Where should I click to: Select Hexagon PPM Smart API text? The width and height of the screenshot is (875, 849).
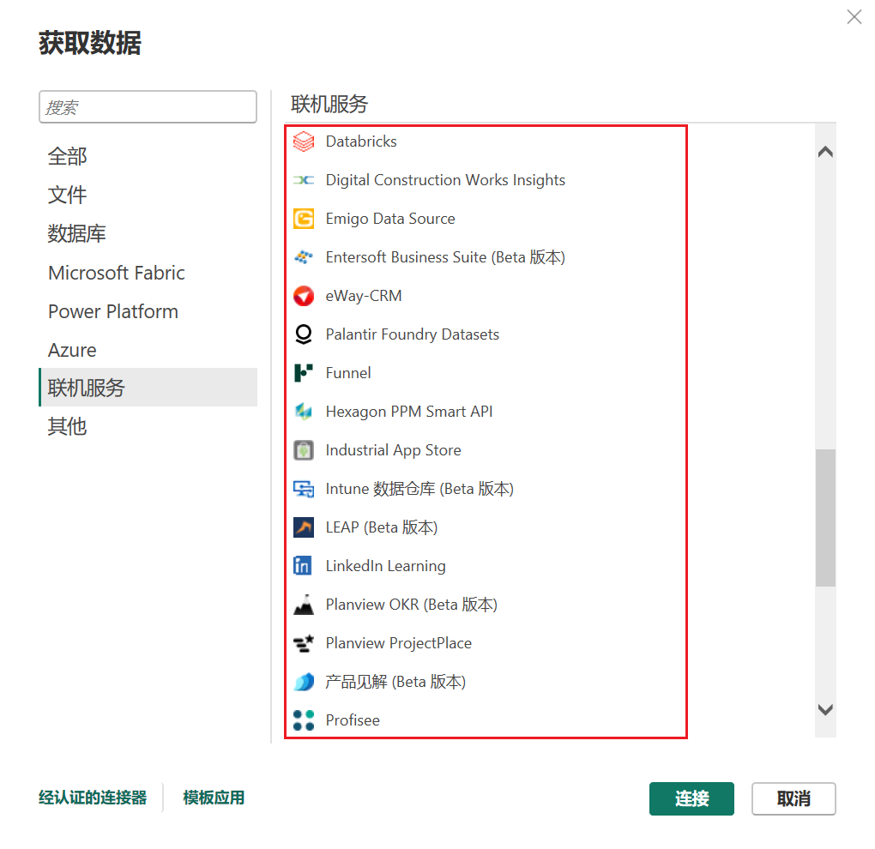(x=409, y=412)
